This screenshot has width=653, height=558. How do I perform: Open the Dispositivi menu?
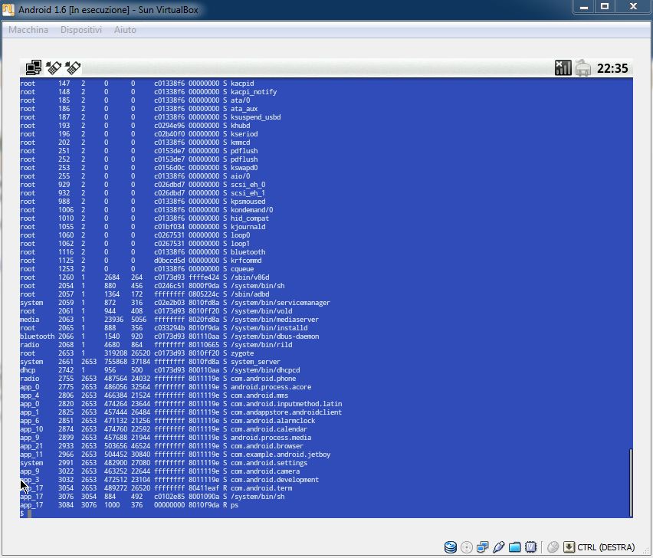click(81, 30)
